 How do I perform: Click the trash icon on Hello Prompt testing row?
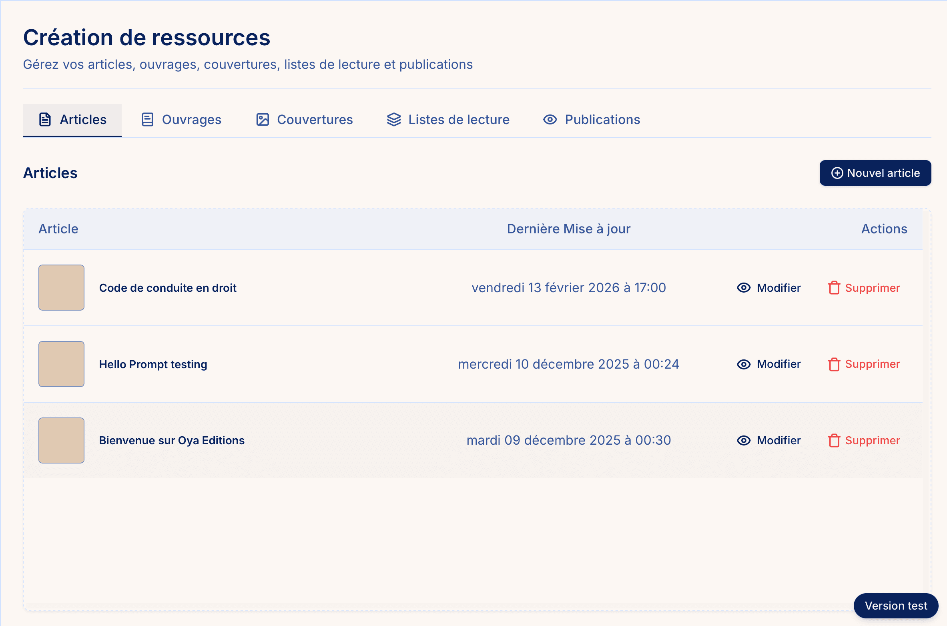pos(835,364)
